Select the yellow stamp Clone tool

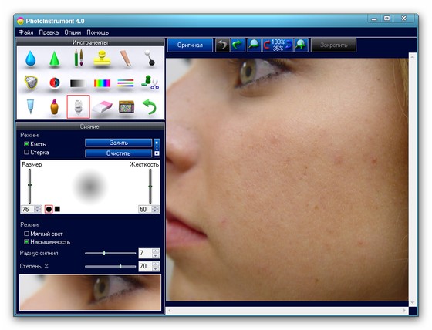coord(102,58)
